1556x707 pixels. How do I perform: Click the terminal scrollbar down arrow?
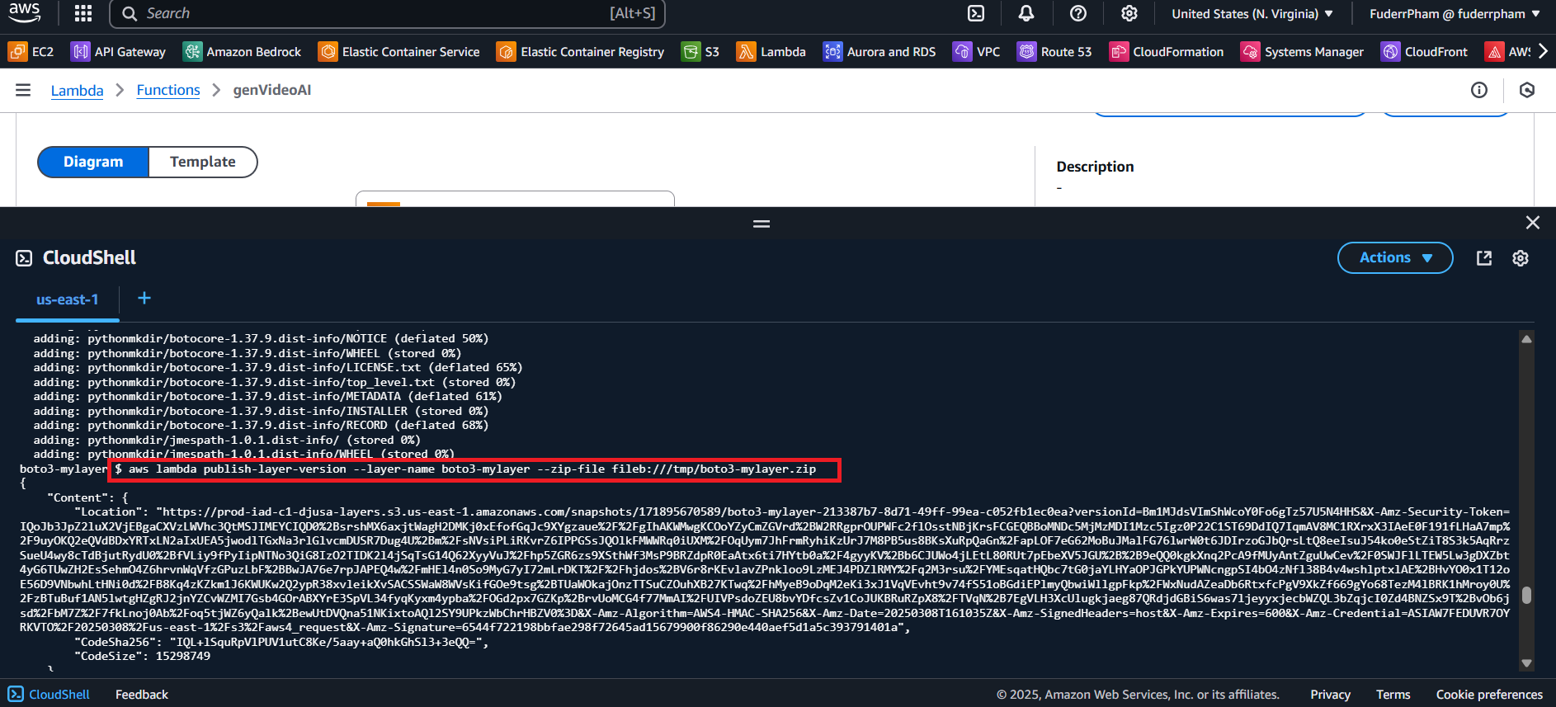(x=1526, y=663)
